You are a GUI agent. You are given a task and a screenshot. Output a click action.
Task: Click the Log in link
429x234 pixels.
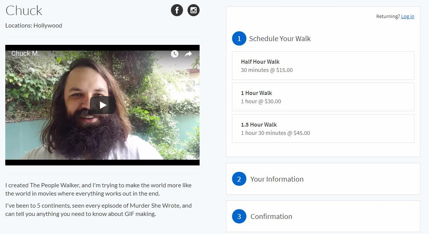tap(407, 16)
